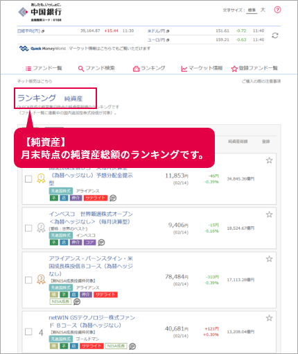
Task: Click net assets 18,524.67億円 value
Action: point(240,228)
